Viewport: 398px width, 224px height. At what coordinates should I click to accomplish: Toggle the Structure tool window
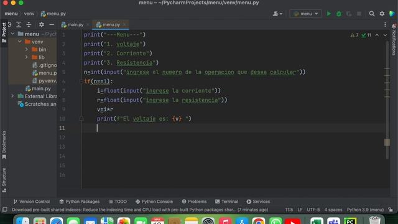(x=4, y=180)
